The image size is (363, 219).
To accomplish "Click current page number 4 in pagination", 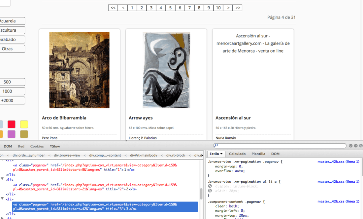I will click(x=161, y=8).
